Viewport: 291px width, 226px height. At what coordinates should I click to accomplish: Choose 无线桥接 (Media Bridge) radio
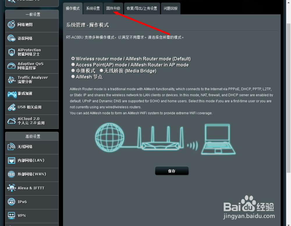click(x=101, y=70)
